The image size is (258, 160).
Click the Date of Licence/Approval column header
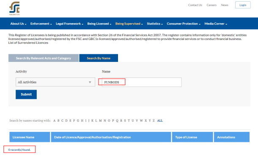[x=111, y=137]
